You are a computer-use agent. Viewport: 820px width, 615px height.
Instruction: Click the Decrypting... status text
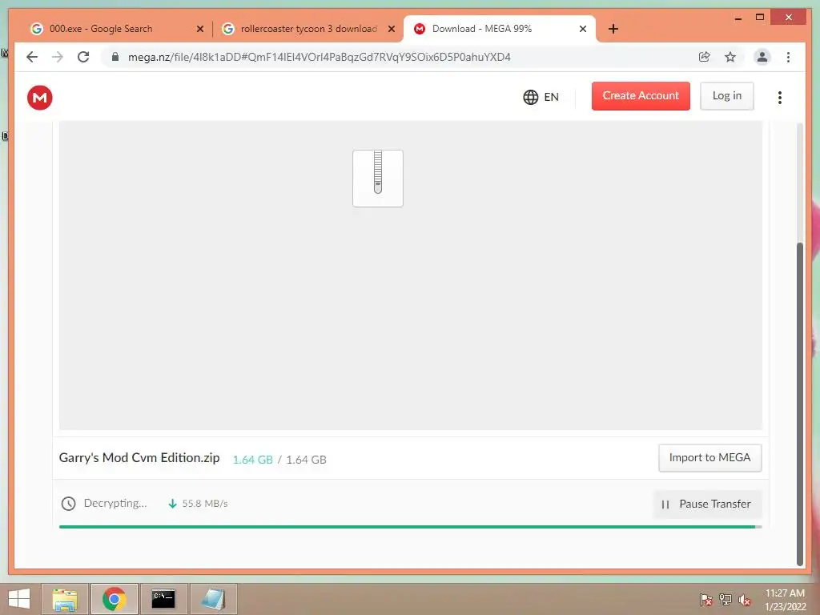[115, 503]
